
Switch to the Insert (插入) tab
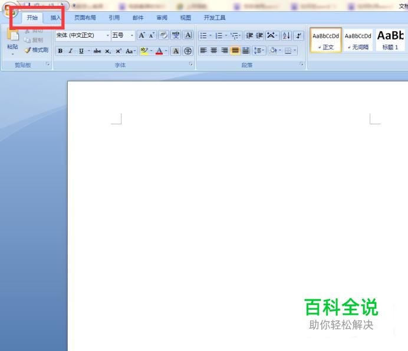click(55, 18)
